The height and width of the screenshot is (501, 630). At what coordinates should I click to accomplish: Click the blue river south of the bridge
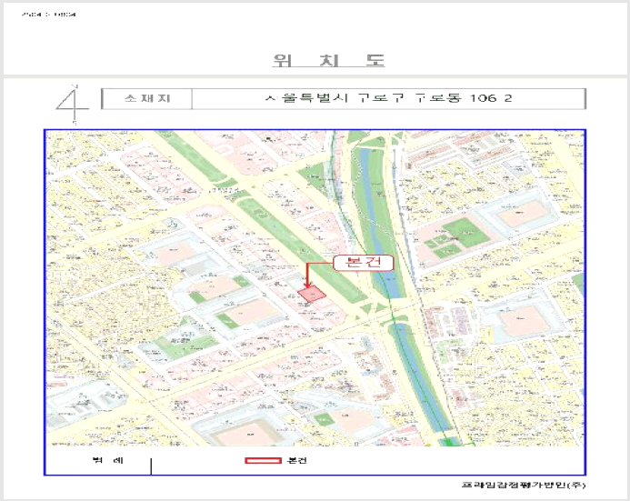point(420,380)
